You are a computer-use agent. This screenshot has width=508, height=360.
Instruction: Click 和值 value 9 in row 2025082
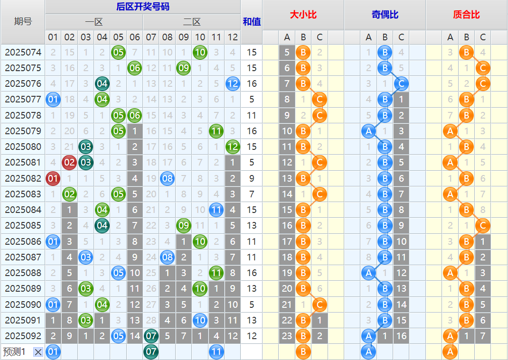click(252, 178)
